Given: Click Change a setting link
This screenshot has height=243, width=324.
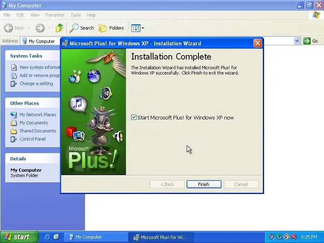Looking at the screenshot, I should point(36,83).
